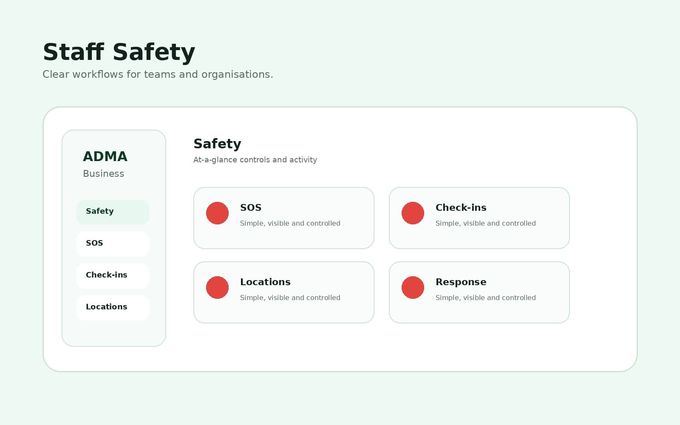Select the Response card heading
Screen dimensions: 680x425
pos(461,282)
